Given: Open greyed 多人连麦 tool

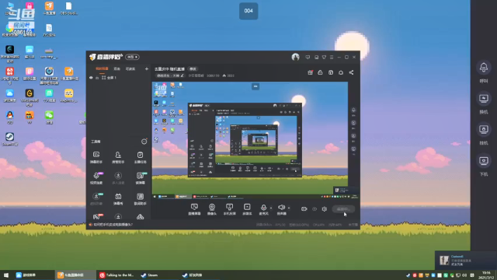Looking at the screenshot, I should pyautogui.click(x=118, y=178).
